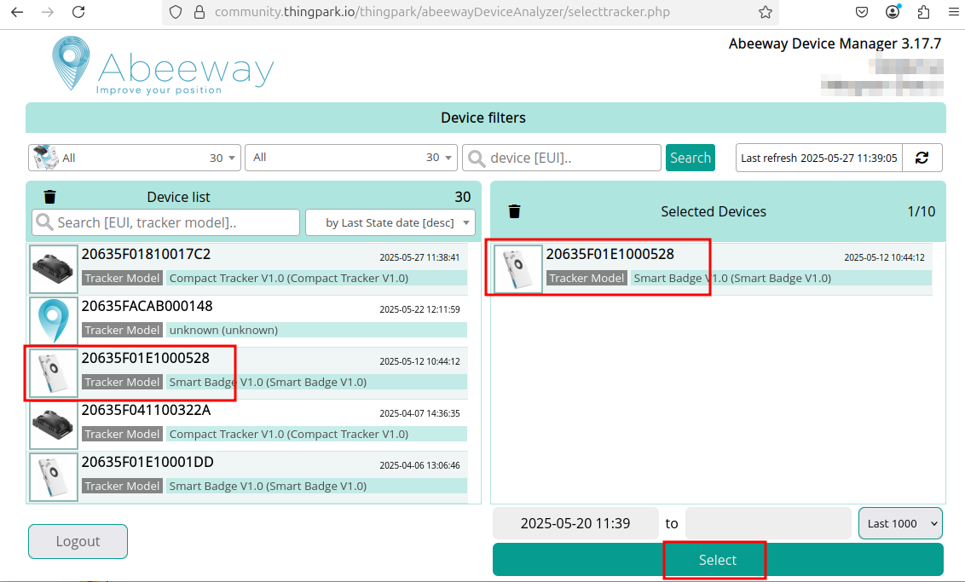Open the tracker model filter dropdown

134,158
